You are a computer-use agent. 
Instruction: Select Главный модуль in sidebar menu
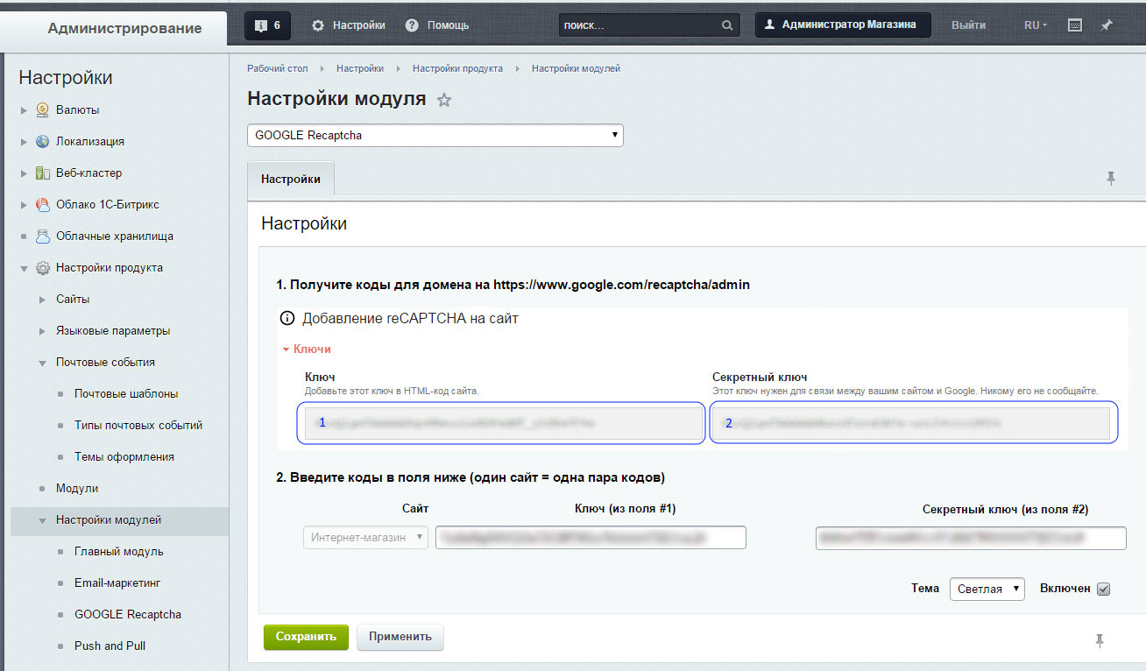[118, 551]
